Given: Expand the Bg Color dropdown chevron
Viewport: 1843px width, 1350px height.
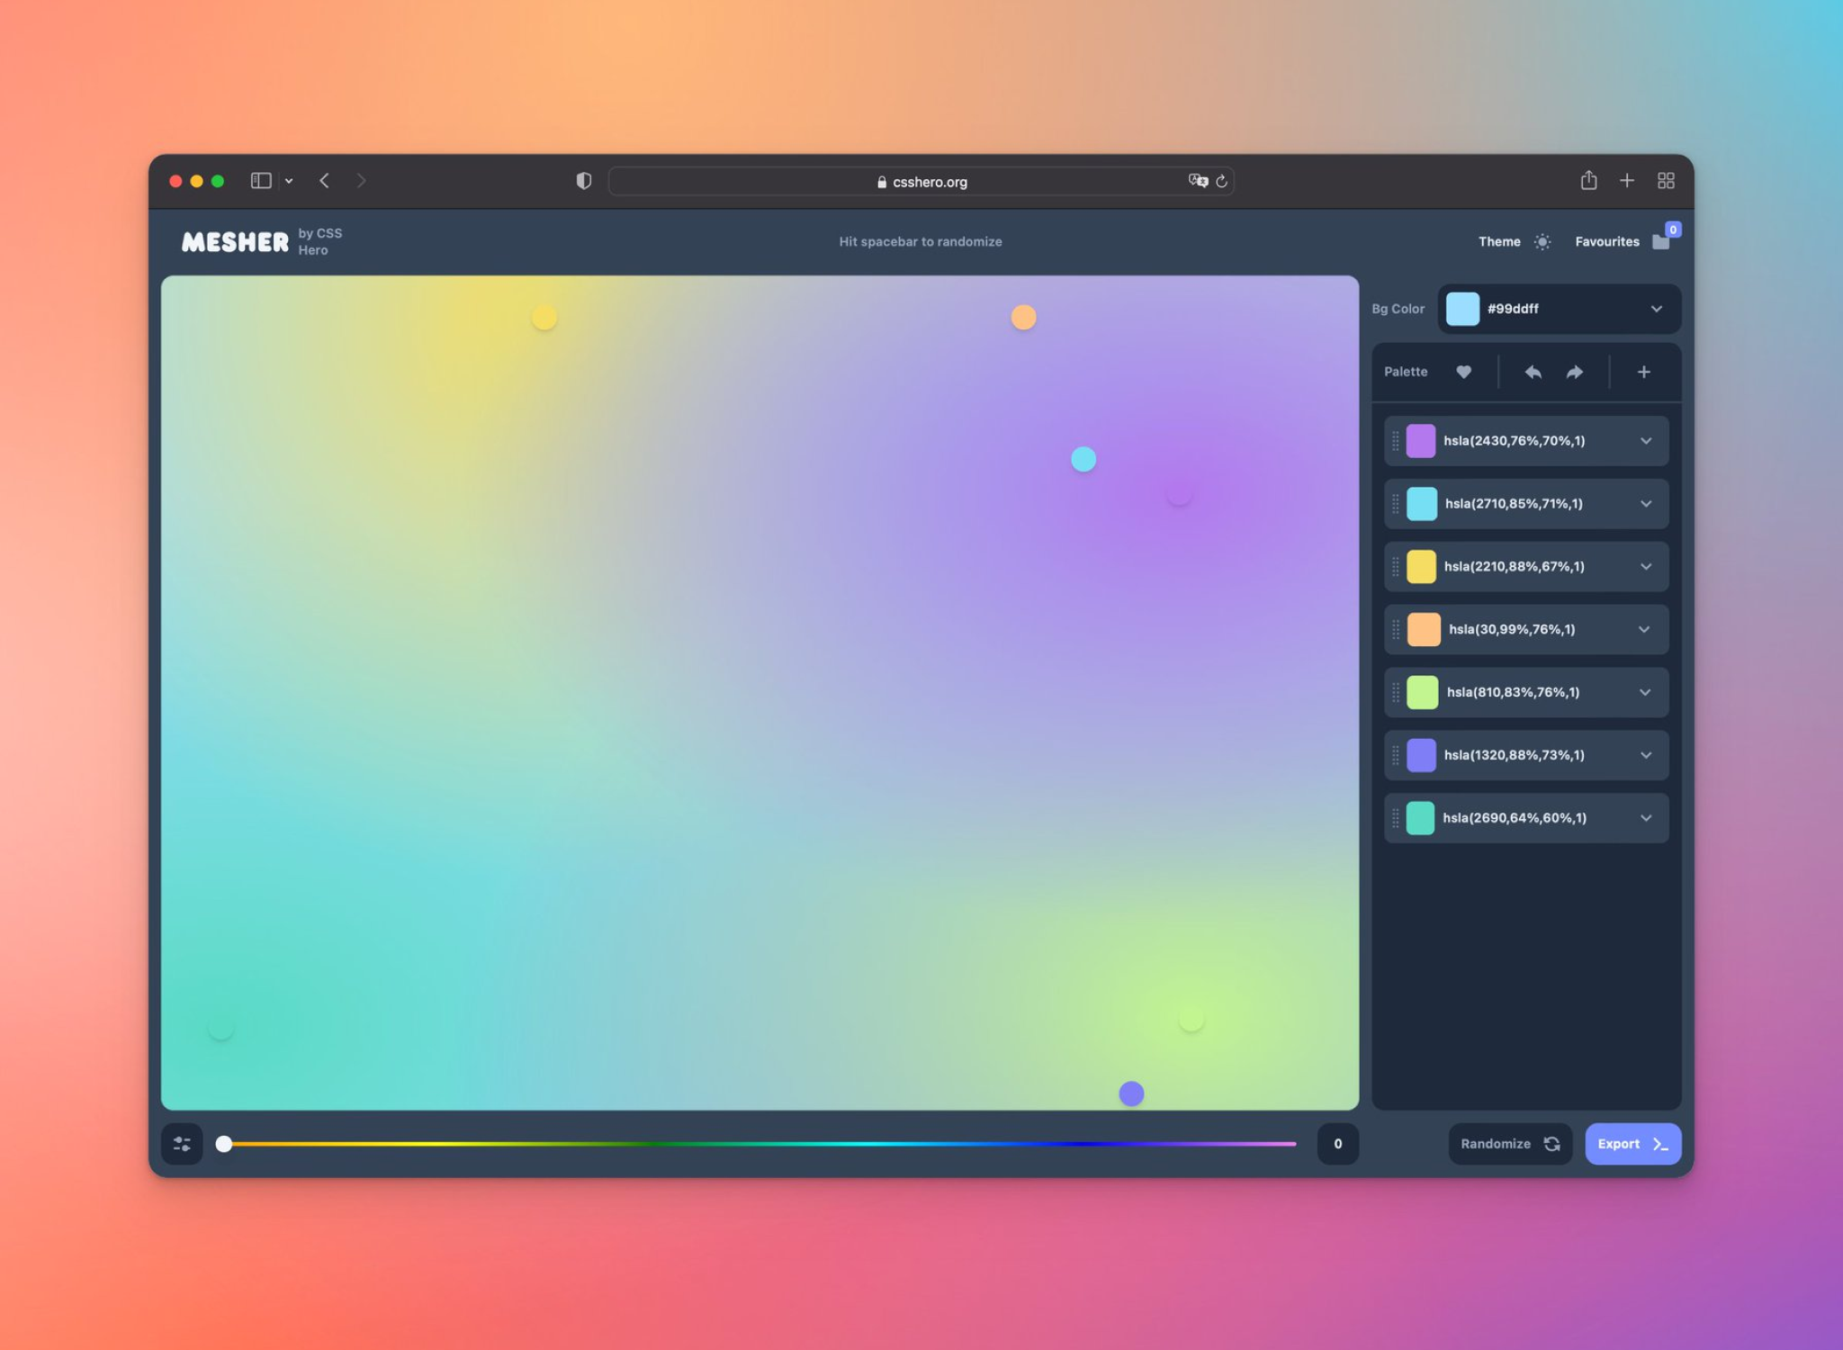Looking at the screenshot, I should pos(1656,309).
